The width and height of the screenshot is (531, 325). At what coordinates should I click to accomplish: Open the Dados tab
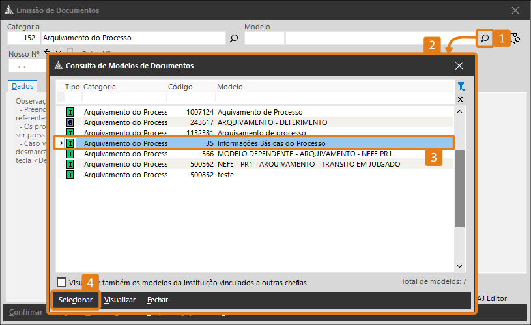(23, 86)
